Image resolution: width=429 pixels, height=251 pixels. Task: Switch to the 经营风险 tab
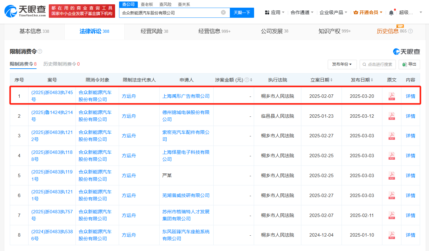click(x=154, y=31)
